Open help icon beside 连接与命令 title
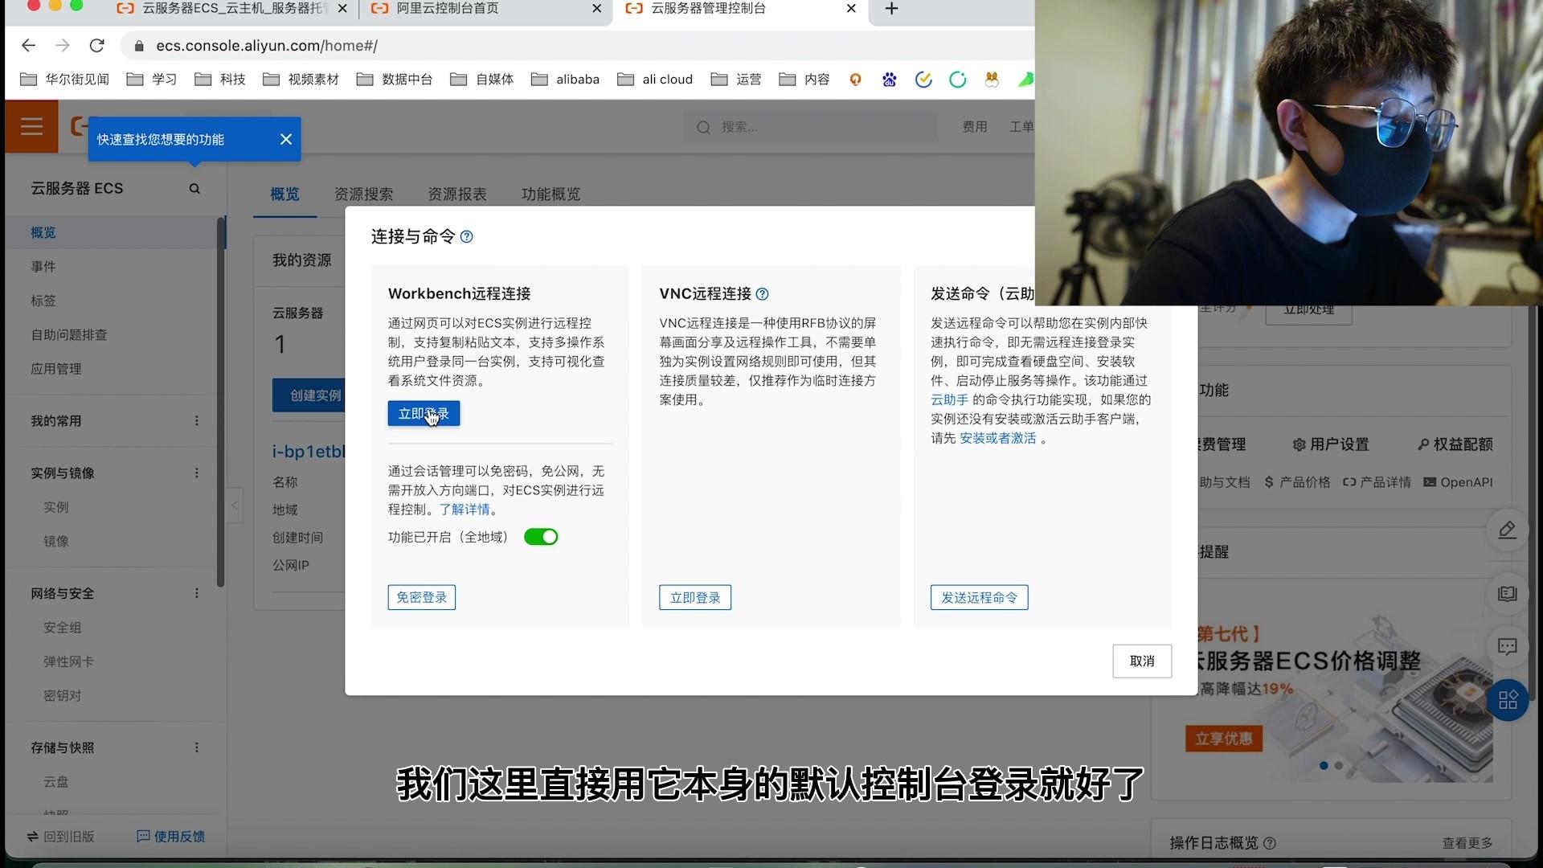Image resolution: width=1543 pixels, height=868 pixels. [x=467, y=237]
